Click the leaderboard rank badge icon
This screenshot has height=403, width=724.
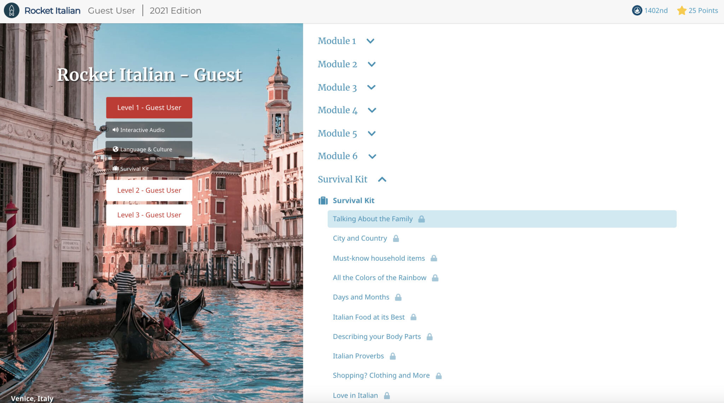coord(637,11)
